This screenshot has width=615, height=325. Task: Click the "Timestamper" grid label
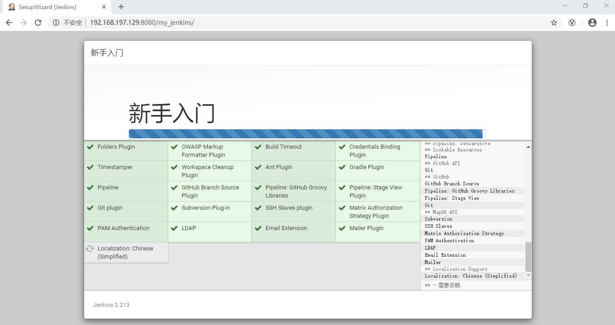point(115,167)
